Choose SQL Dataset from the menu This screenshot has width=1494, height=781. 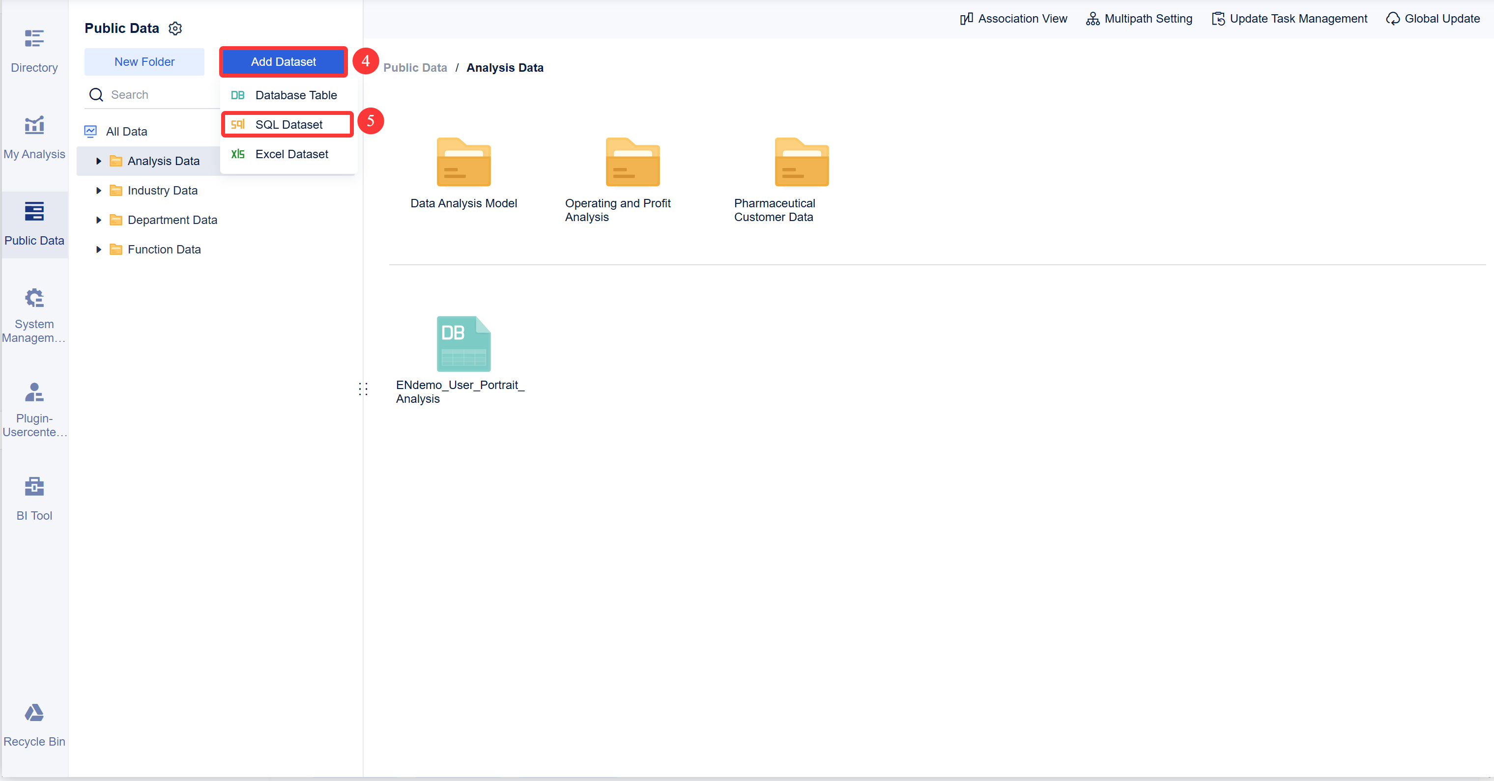point(288,124)
